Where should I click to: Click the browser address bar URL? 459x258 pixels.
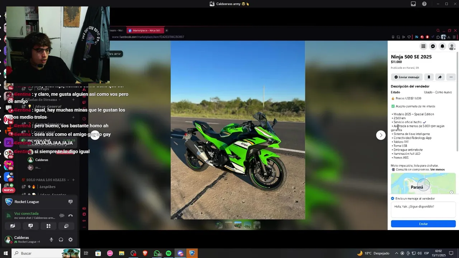148,37
